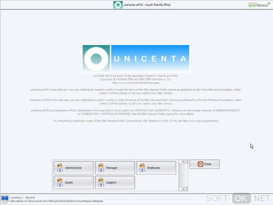Click the large UNICENTA banner image

(136, 58)
